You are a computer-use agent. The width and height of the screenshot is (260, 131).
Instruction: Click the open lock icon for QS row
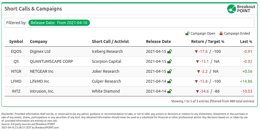(x=169, y=61)
